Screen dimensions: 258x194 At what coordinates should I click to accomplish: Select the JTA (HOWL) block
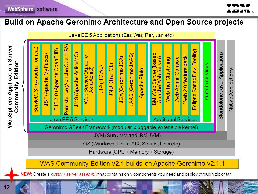tap(101, 79)
